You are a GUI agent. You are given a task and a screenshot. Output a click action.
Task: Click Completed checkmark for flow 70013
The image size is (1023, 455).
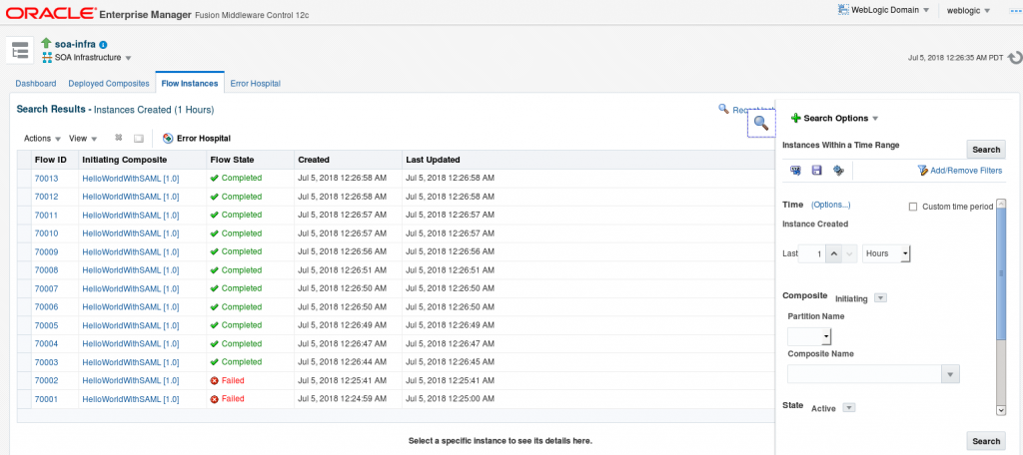click(x=214, y=178)
